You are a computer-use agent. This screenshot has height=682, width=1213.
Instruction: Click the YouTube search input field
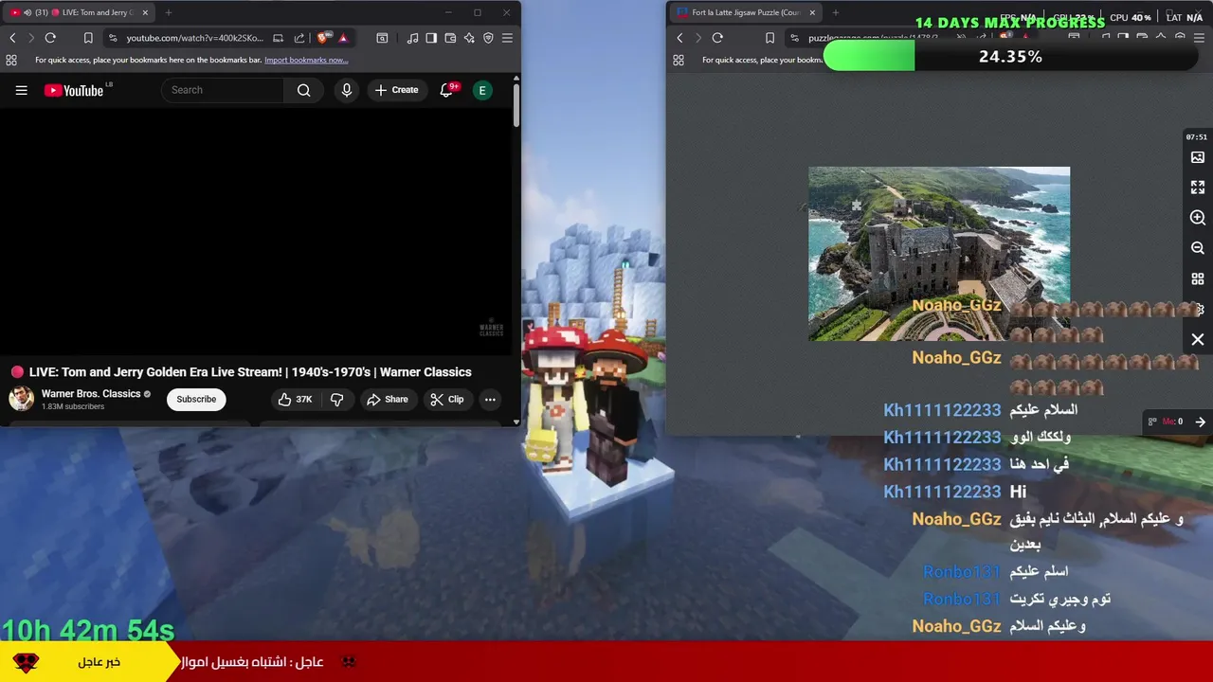(224, 90)
